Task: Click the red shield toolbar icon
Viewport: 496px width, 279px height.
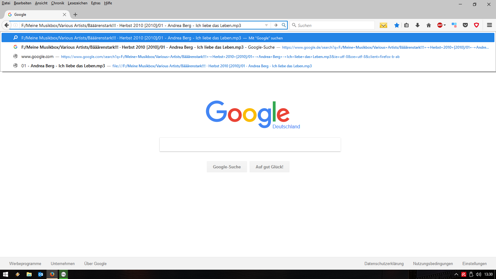Action: pos(476,25)
